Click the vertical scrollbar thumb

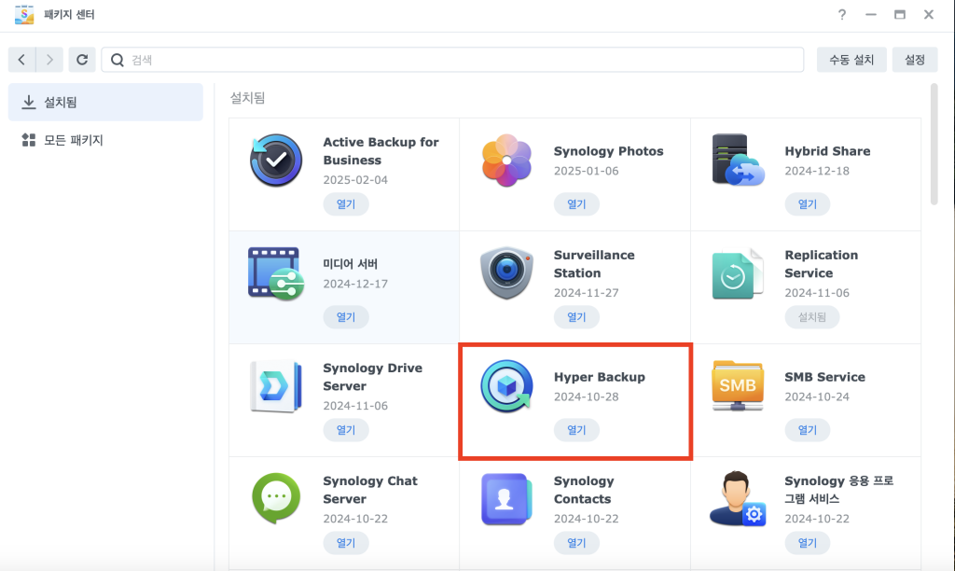pyautogui.click(x=934, y=145)
